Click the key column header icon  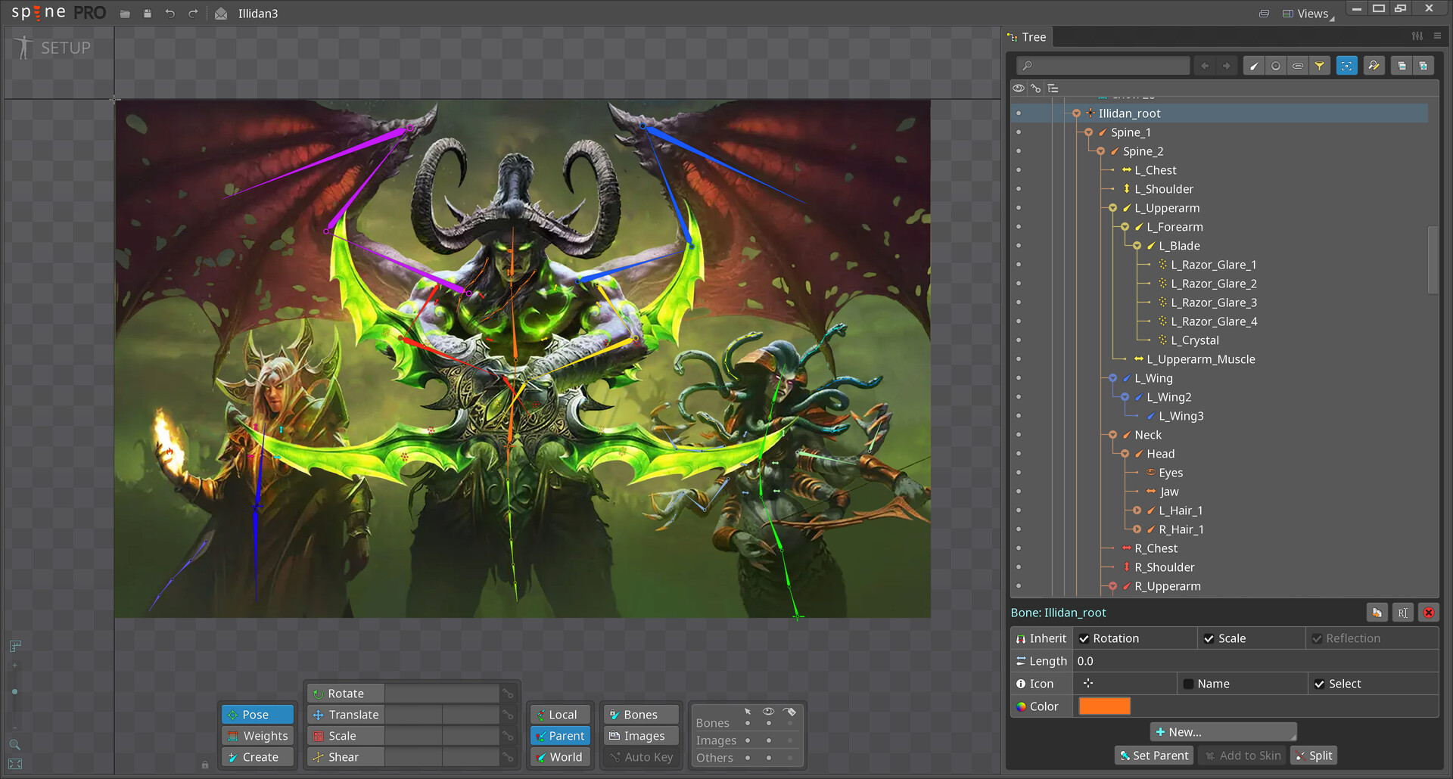tap(1036, 88)
